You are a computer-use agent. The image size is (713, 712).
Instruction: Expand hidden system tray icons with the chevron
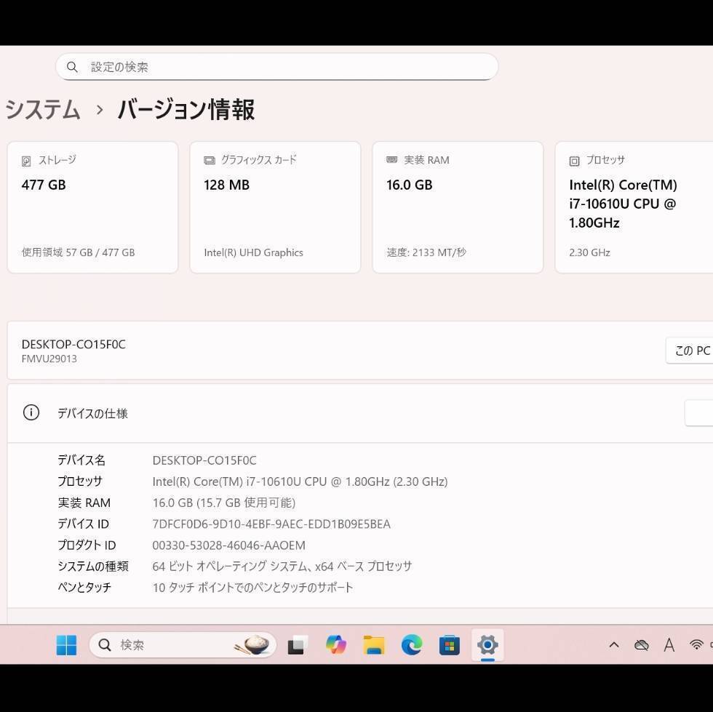point(613,644)
